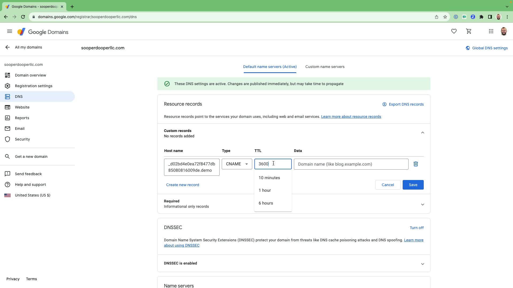Turn off DNSSEC

point(416,228)
